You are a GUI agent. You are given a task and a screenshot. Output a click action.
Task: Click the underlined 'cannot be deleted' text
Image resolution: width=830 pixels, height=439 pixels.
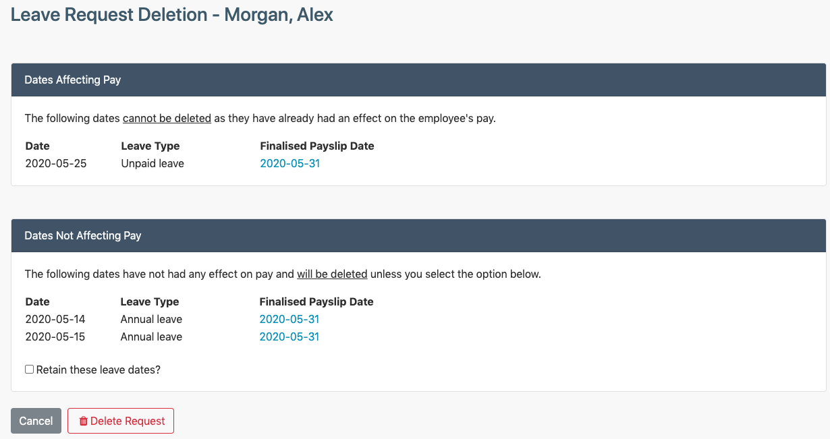pos(167,118)
